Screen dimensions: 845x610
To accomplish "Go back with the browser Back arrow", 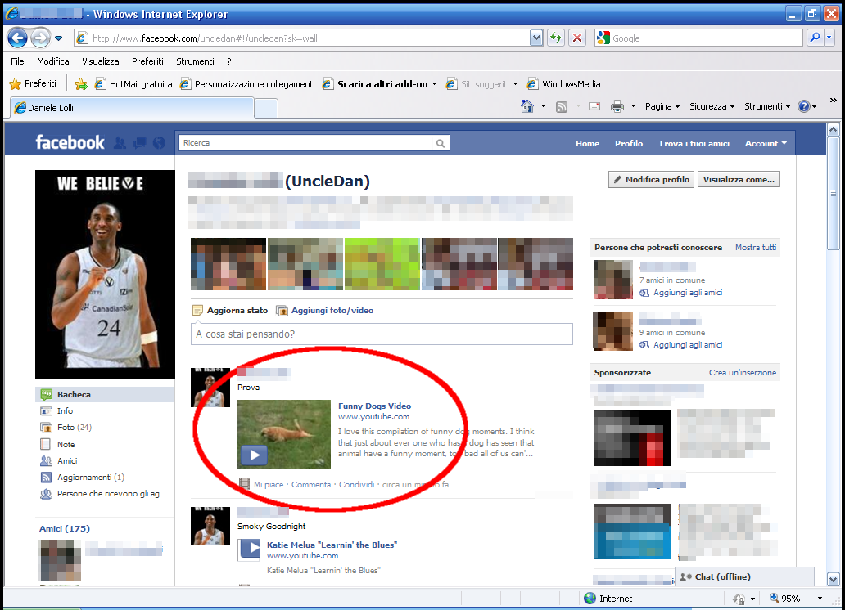I will point(17,38).
